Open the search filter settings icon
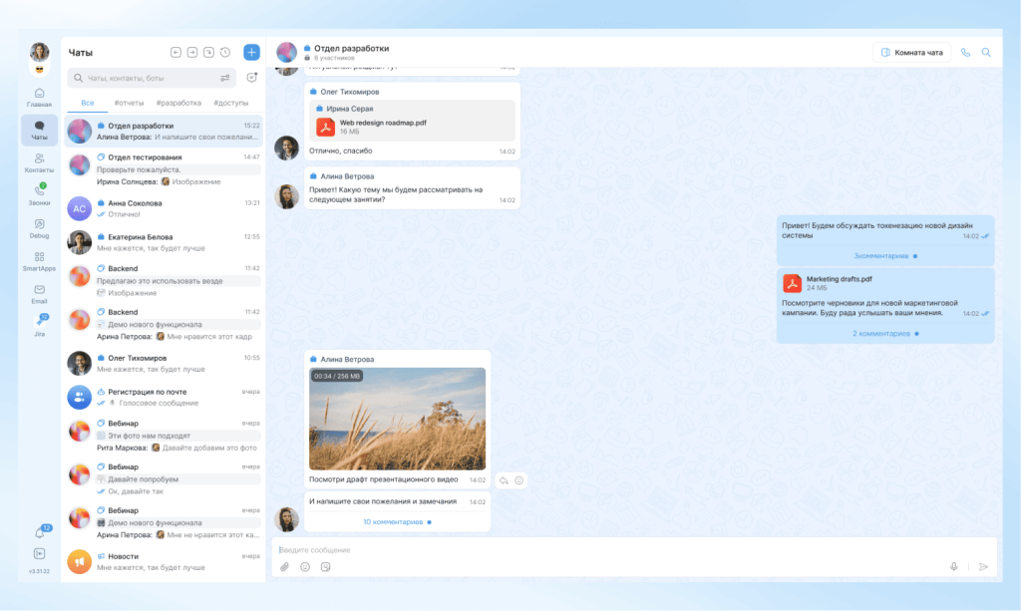Screen dimensions: 1021x611 225,78
